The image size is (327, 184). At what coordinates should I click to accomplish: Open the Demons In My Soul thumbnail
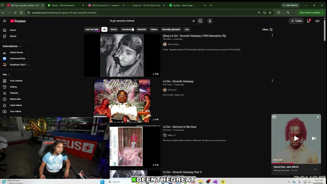[x=135, y=146]
